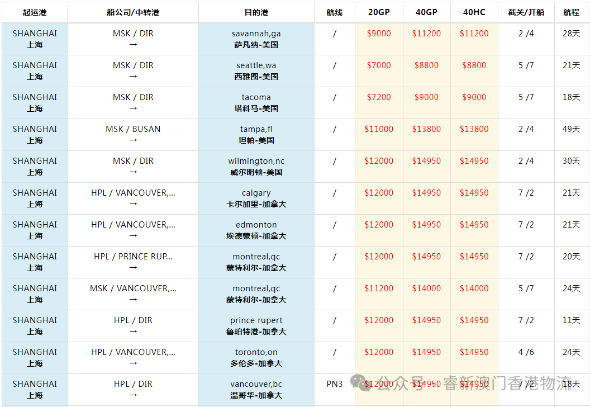The image size is (590, 407).
Task: Click 7 /2 cutoff in edmonton row
Action: 526,225
